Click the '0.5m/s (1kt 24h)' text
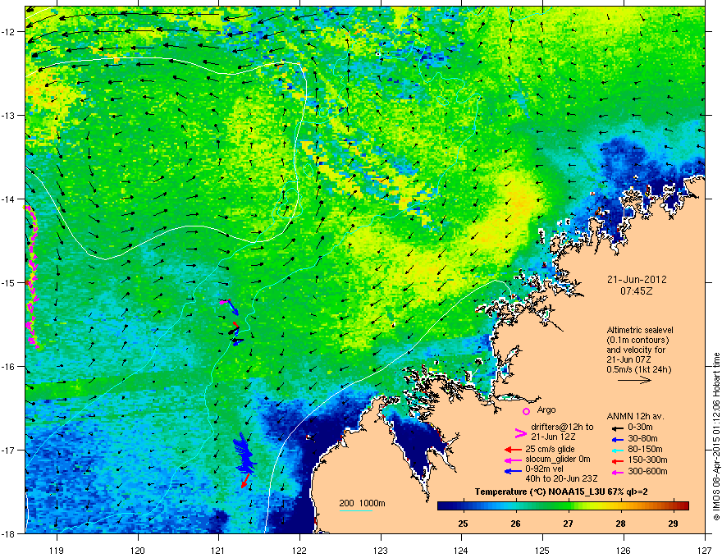The image size is (722, 558). coord(638,369)
